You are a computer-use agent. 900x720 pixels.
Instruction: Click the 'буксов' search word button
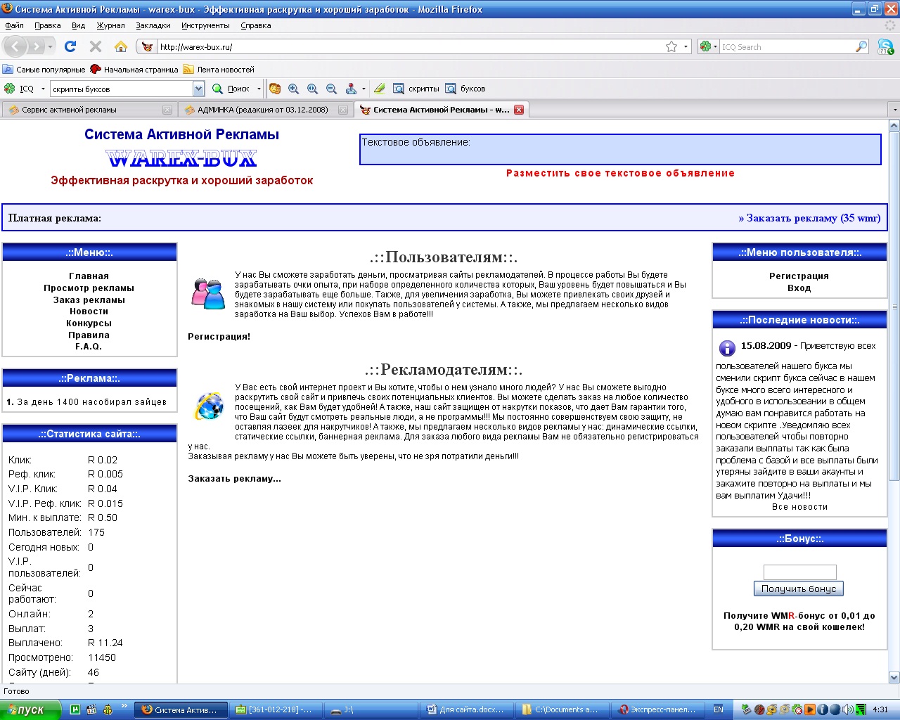465,89
